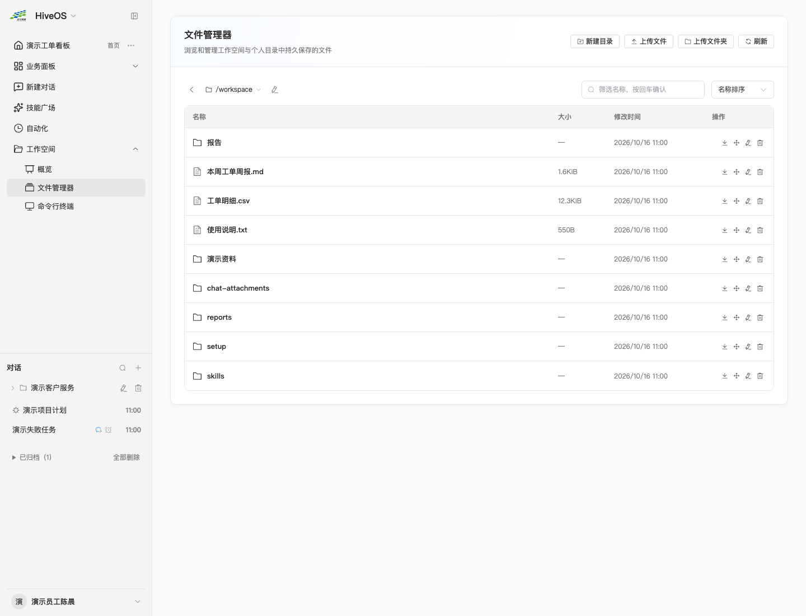Viewport: 806px width, 616px height.
Task: Download the 演示资料 folder
Action: click(725, 259)
